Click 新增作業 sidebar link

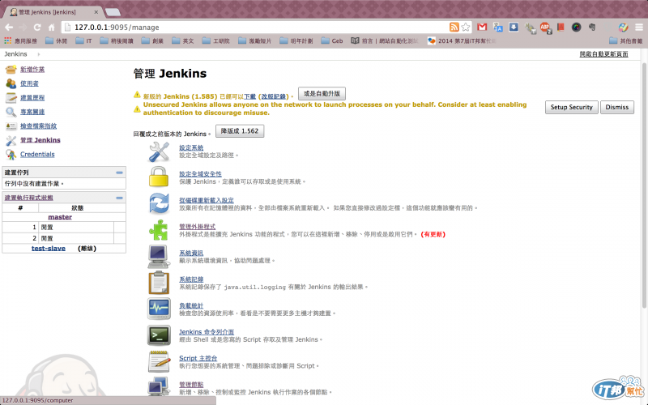32,69
